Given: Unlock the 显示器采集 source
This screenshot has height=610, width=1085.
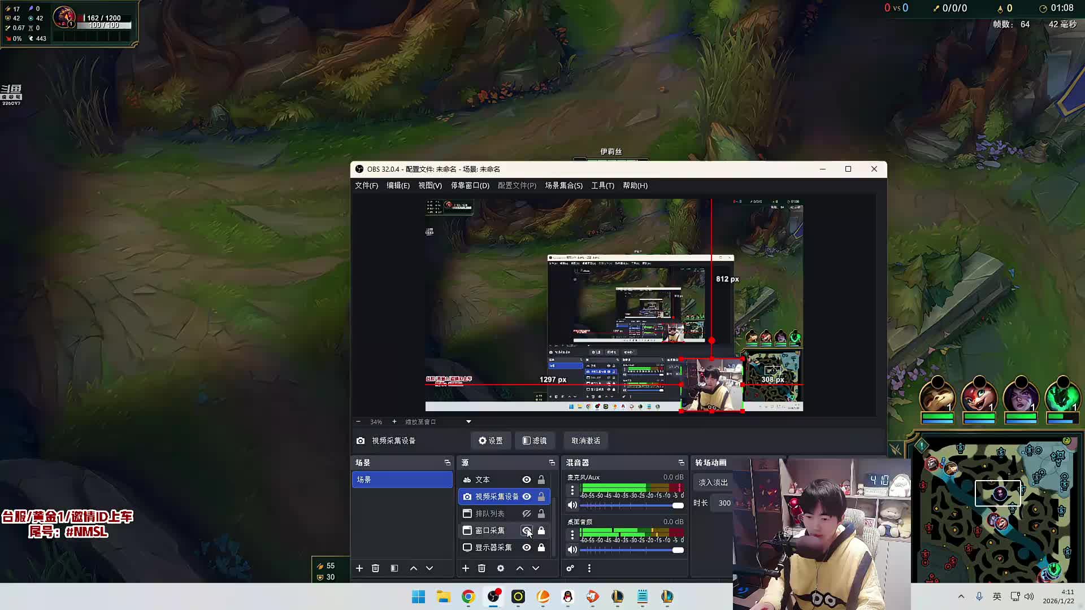Looking at the screenshot, I should (541, 547).
